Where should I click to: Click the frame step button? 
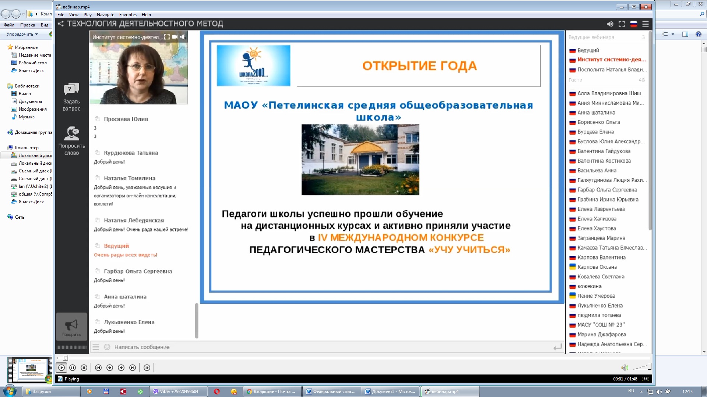(147, 368)
